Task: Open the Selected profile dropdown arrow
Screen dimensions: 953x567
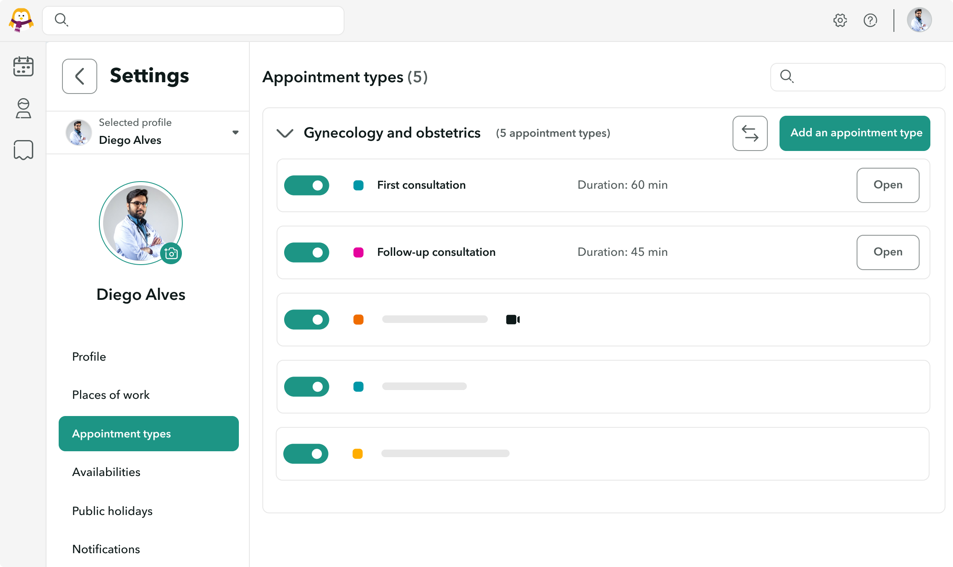Action: point(236,132)
